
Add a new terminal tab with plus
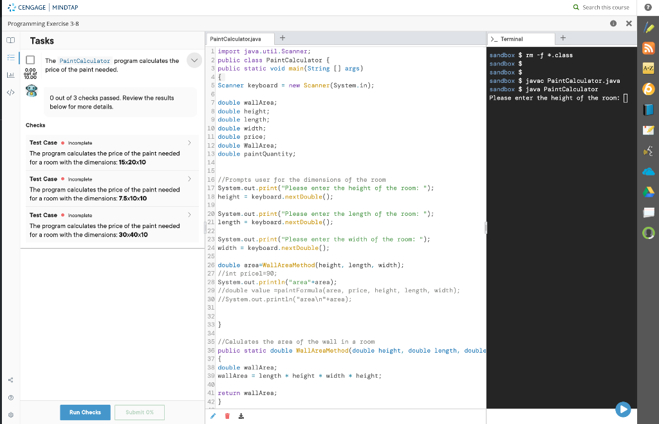click(563, 38)
